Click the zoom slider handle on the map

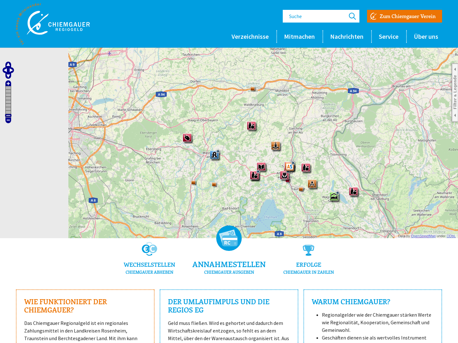[8, 116]
